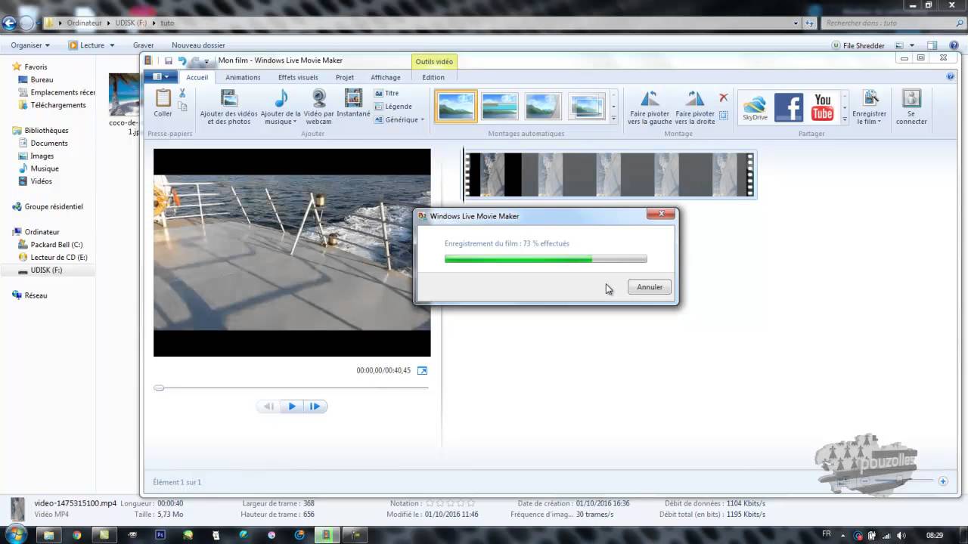Click Graver in Explorer toolbar
Screen dimensions: 968x544
coord(144,45)
